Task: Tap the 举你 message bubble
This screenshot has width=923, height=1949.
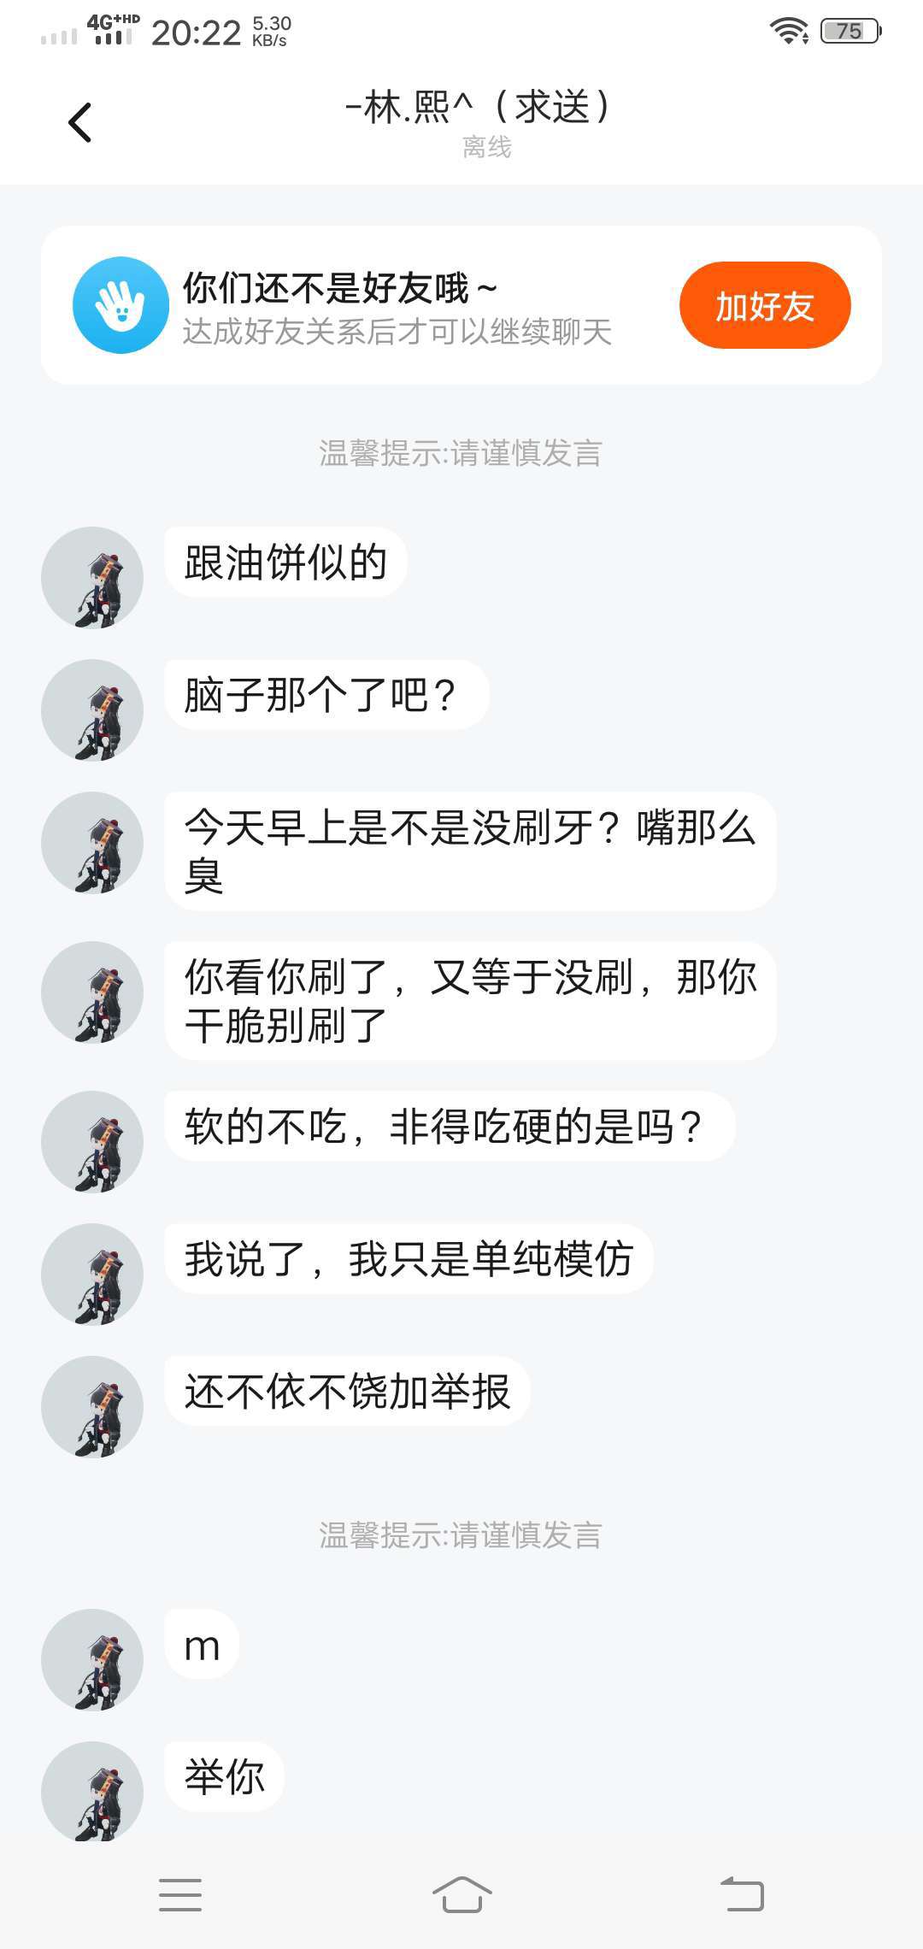Action: click(224, 1776)
